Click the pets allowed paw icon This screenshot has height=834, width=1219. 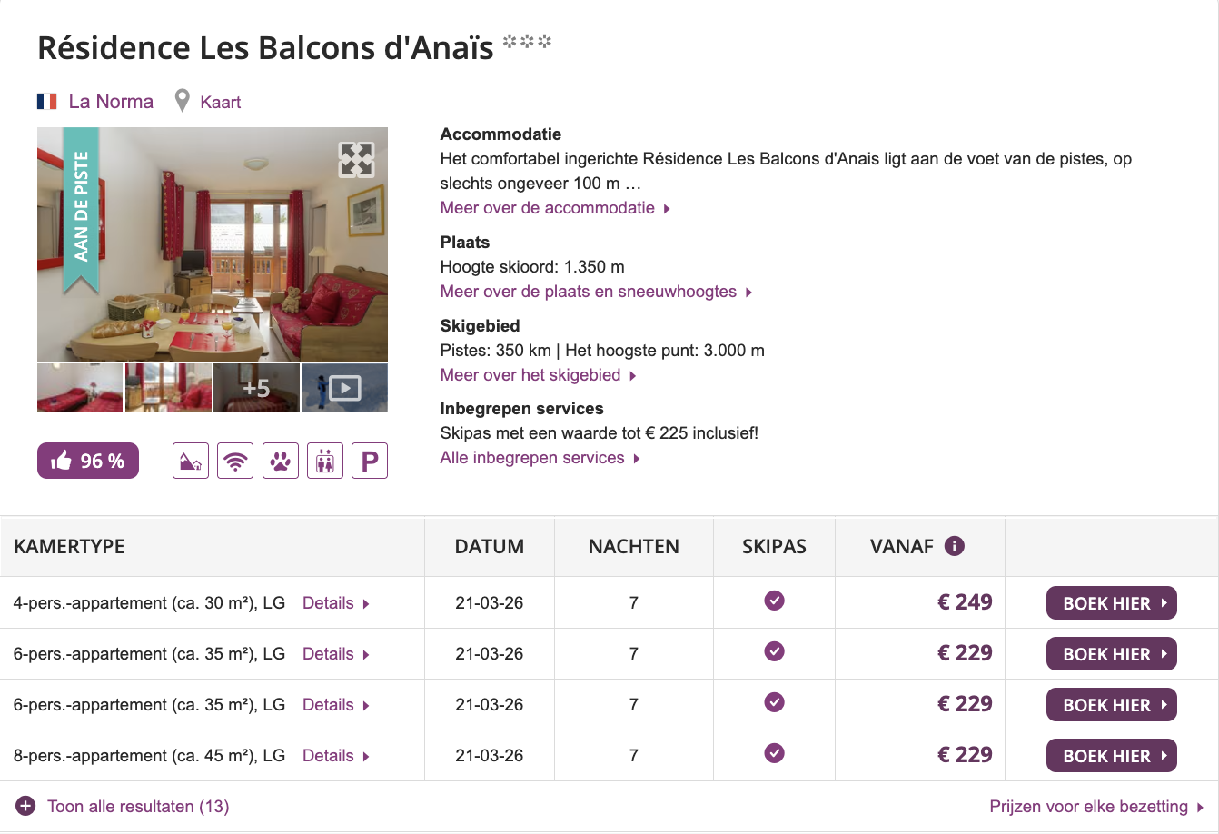pyautogui.click(x=281, y=461)
